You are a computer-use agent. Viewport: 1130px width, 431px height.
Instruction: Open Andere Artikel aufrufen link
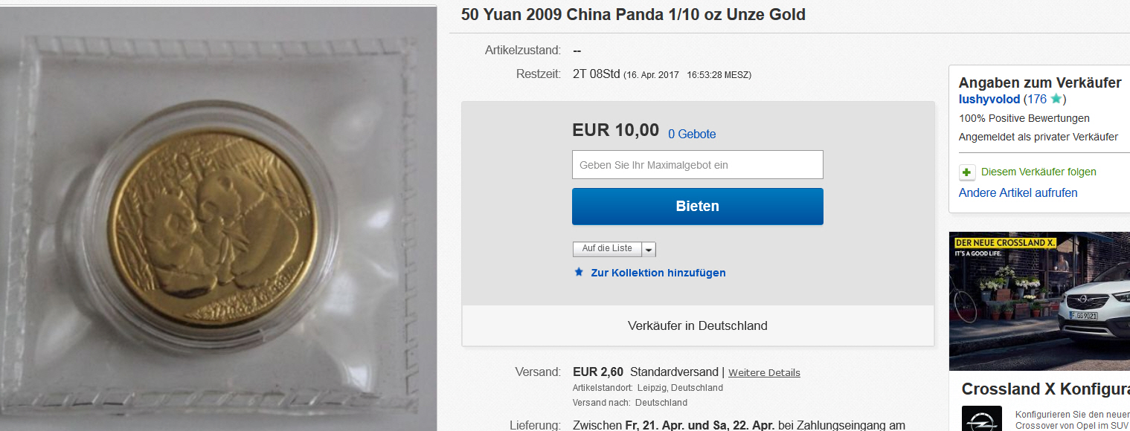click(x=1018, y=193)
